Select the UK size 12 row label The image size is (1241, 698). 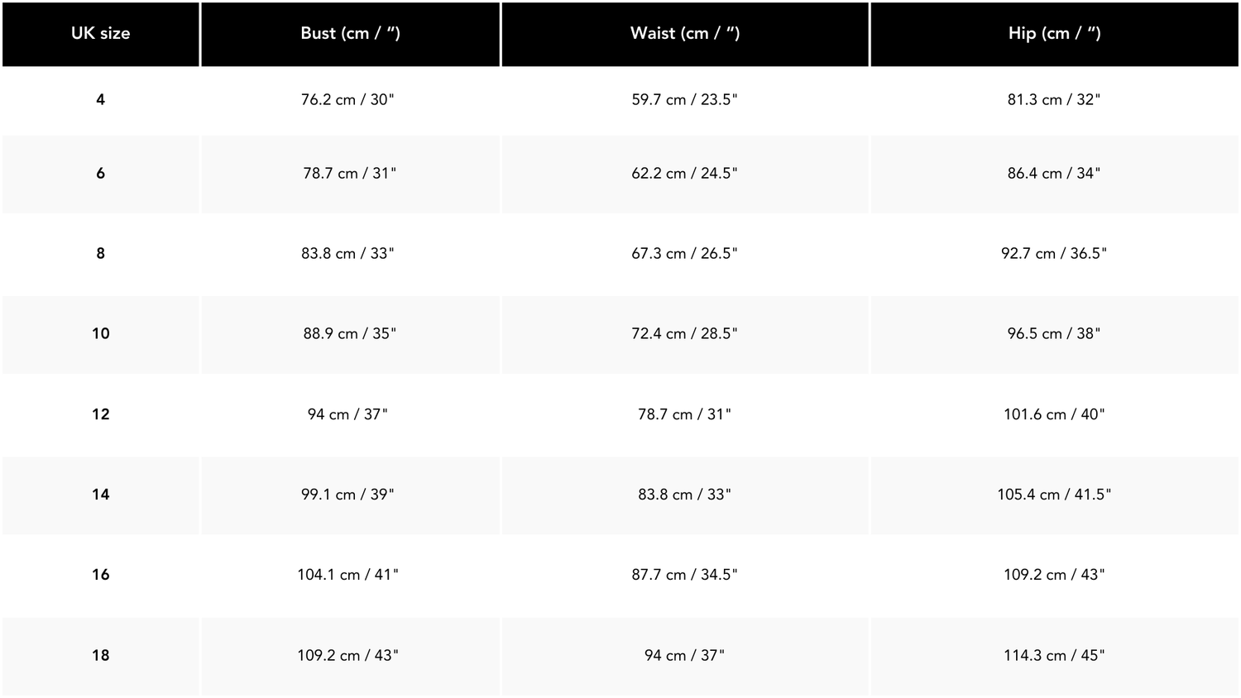tap(100, 414)
